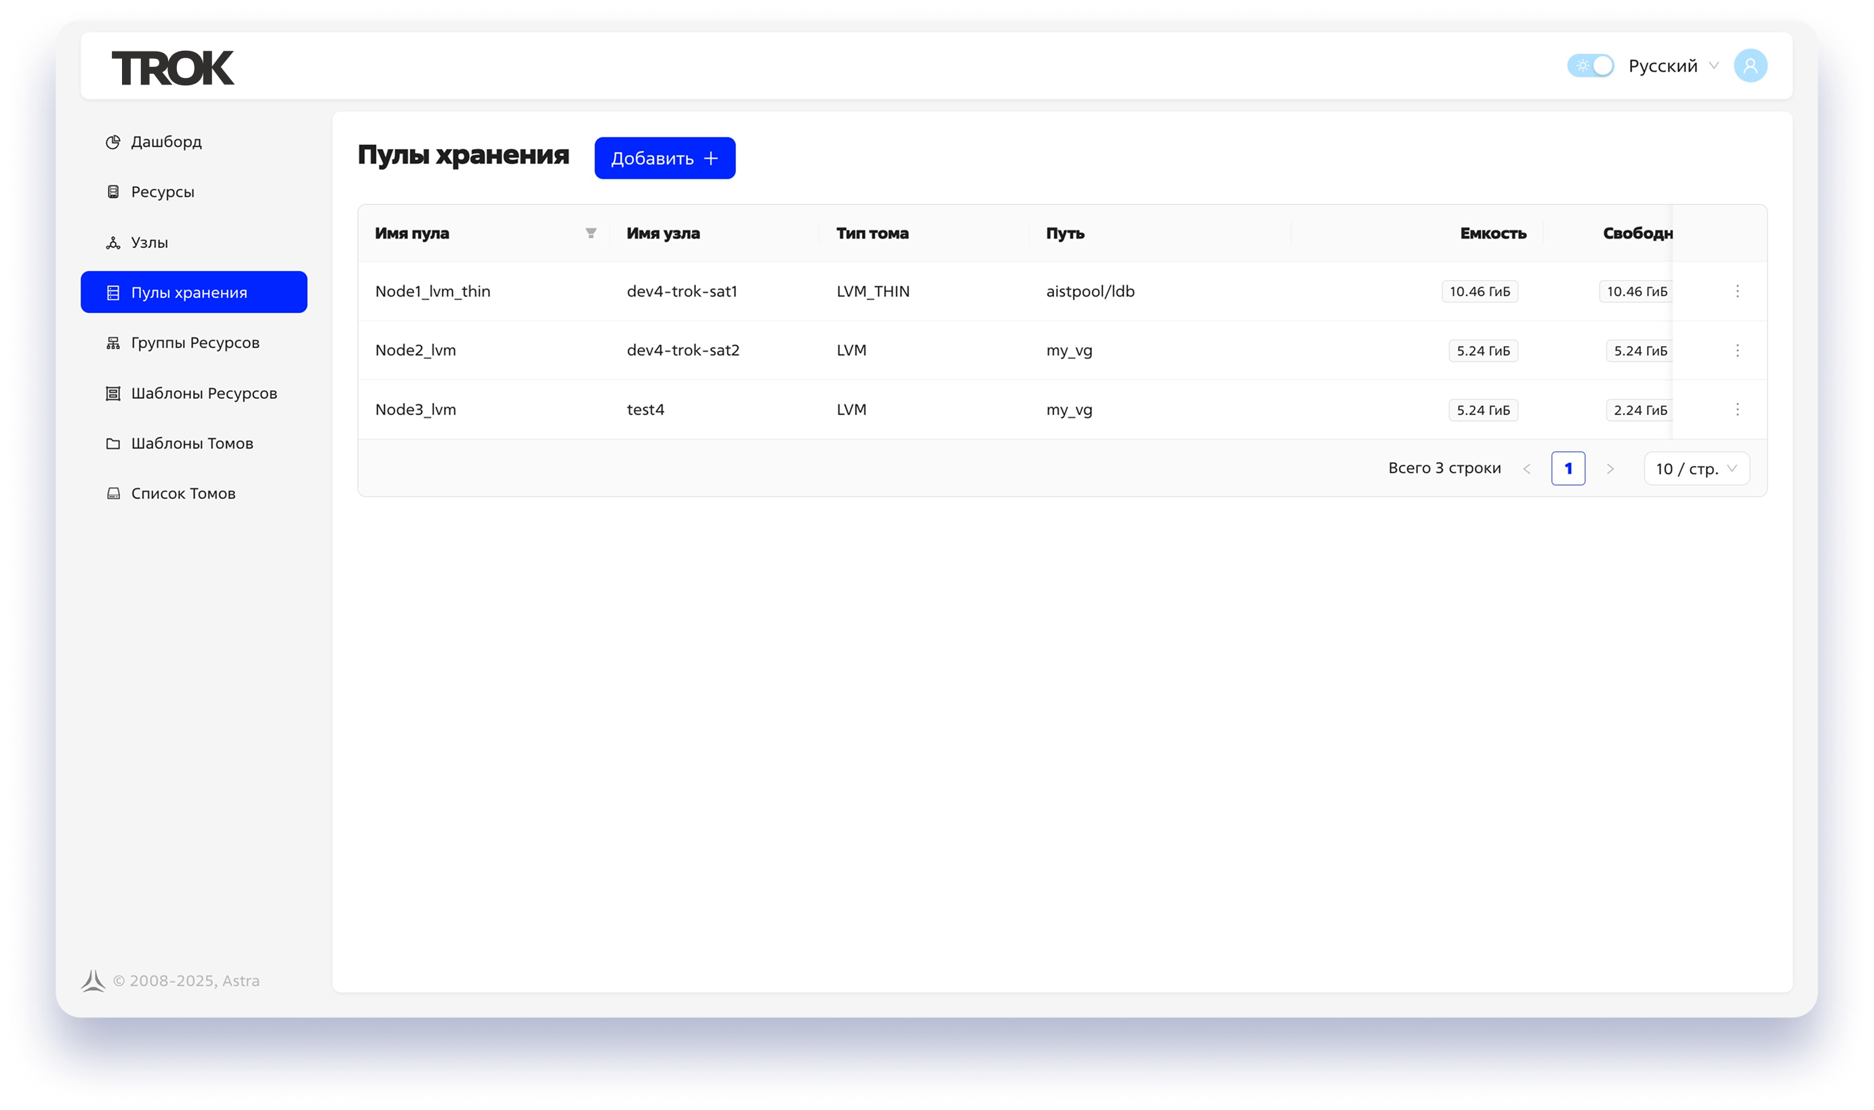Screen dimensions: 1874x1110
Task: Click the Шаблоны Томов folder icon
Action: click(113, 444)
